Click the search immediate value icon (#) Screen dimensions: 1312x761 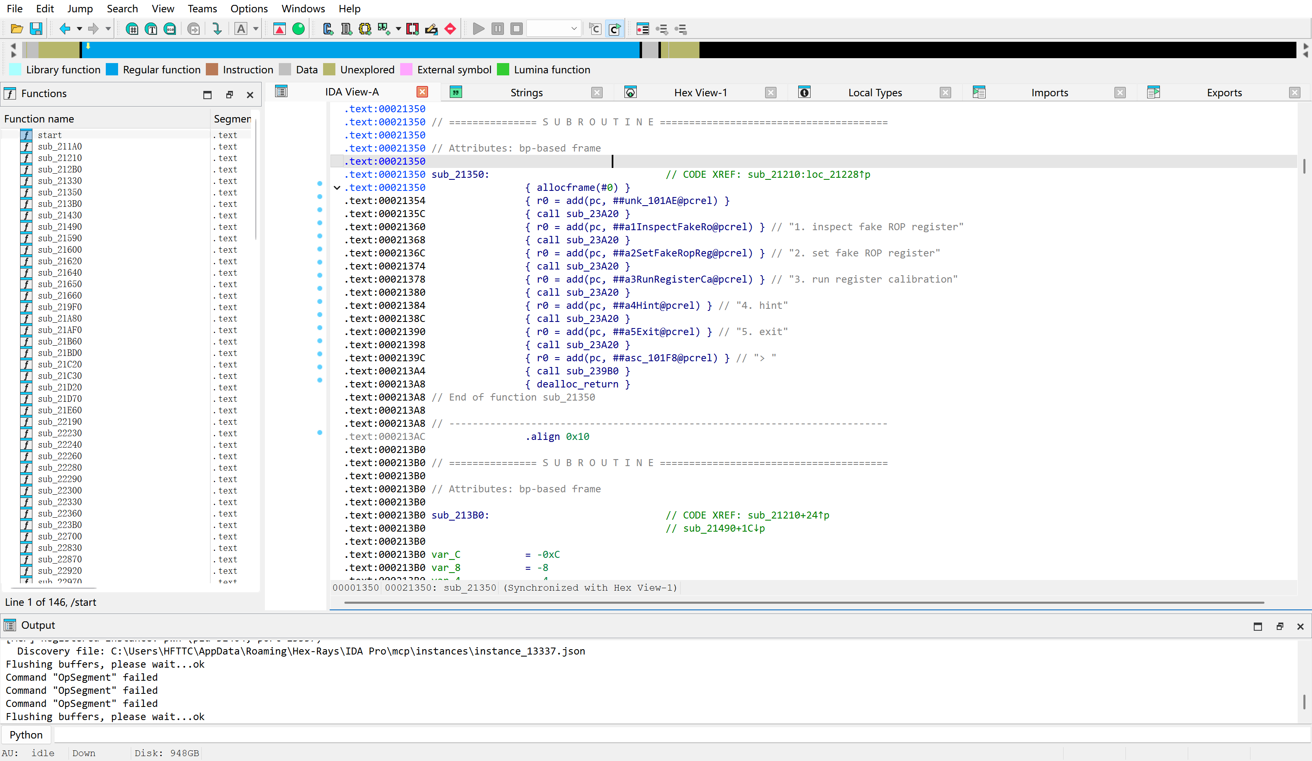[132, 29]
